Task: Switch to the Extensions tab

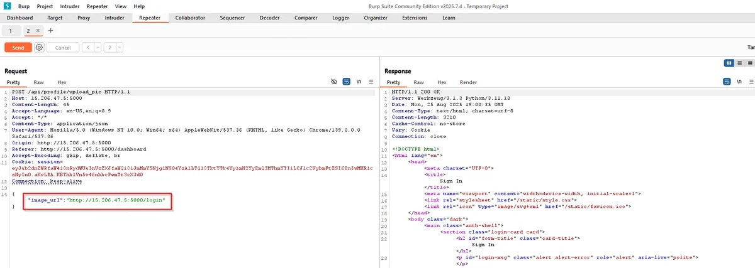Action: pyautogui.click(x=415, y=18)
